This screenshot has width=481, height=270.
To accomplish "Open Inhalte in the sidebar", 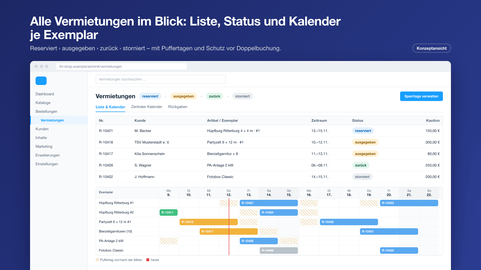I will (41, 138).
